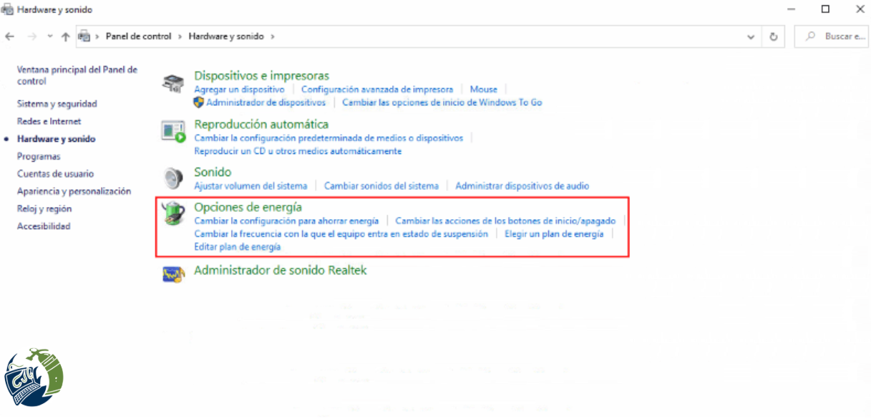
Task: Click Cambiar las acciones de los botones de inicio/apagado
Action: point(505,221)
